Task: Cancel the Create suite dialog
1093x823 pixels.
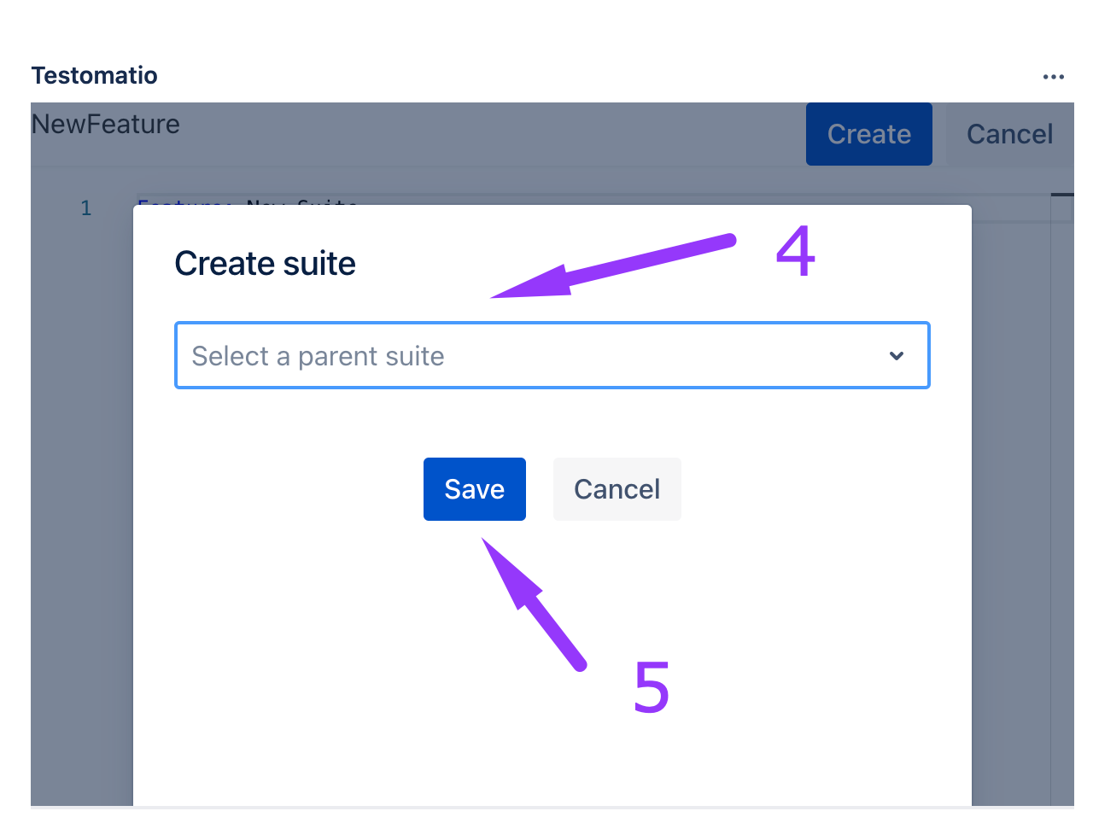Action: (617, 489)
